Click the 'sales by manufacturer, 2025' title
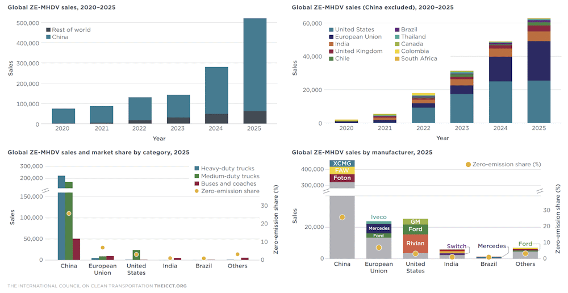The width and height of the screenshot is (568, 293). [362, 153]
